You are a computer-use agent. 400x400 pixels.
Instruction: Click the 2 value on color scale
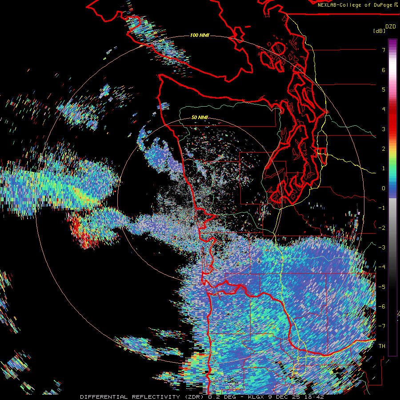coord(384,149)
